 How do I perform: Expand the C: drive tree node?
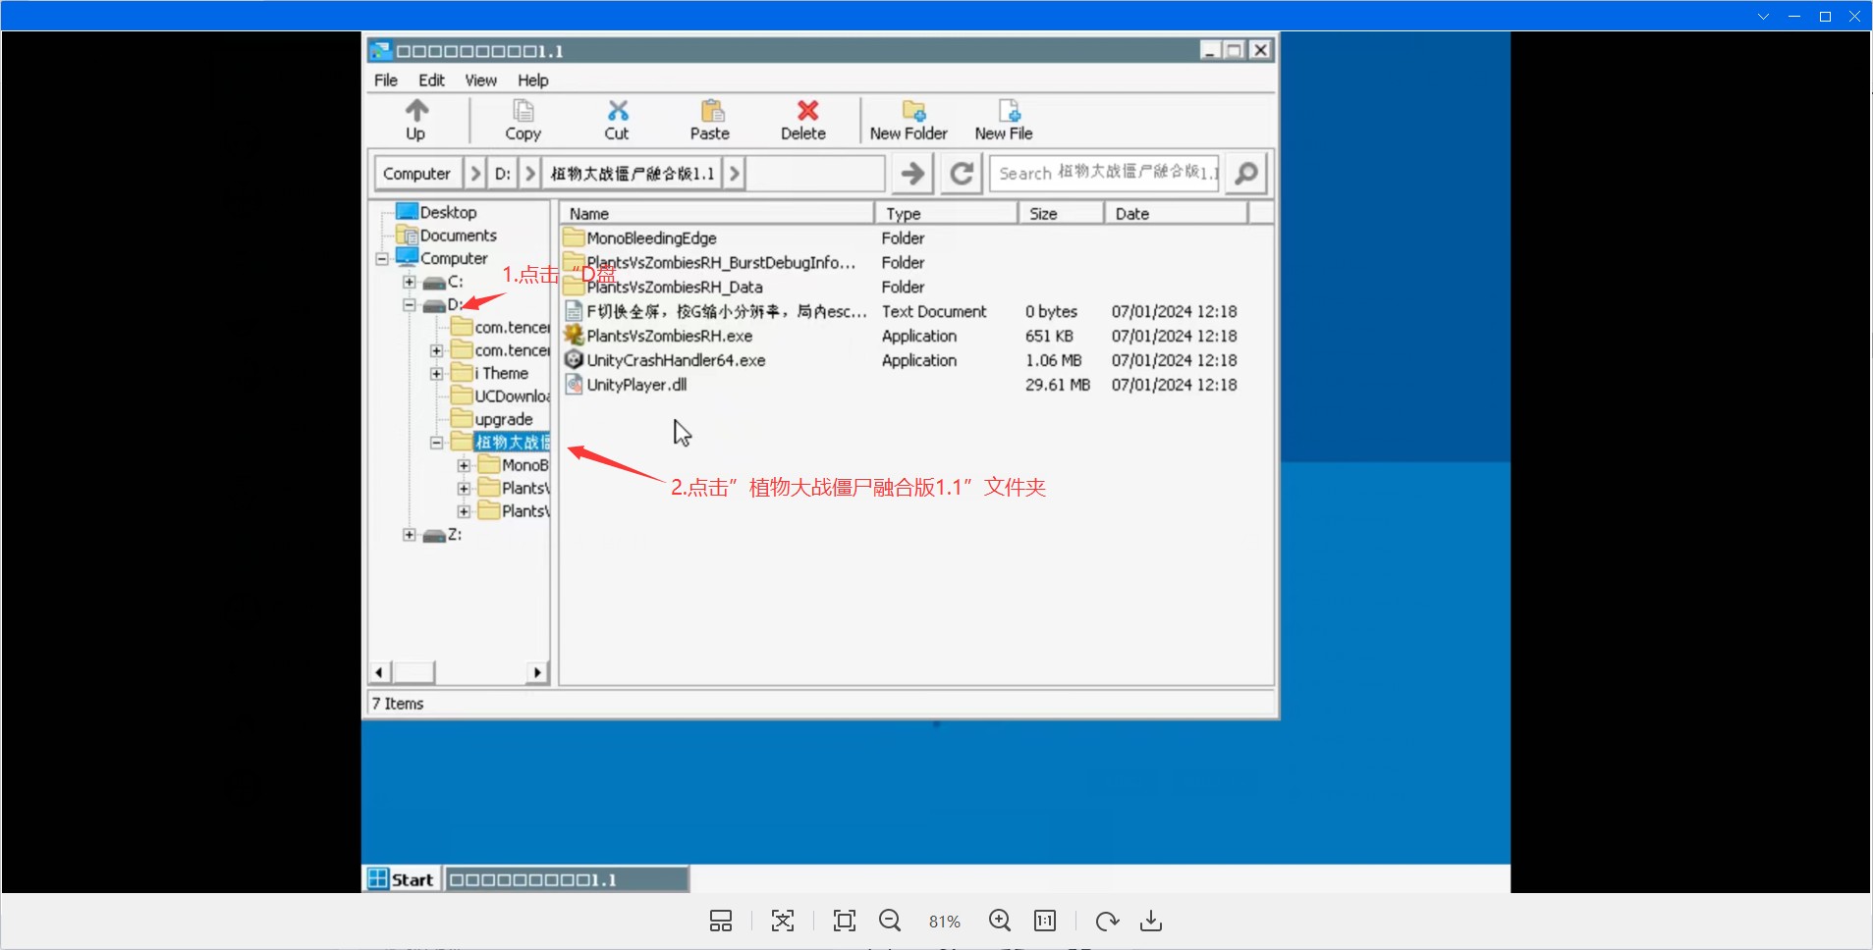point(410,282)
